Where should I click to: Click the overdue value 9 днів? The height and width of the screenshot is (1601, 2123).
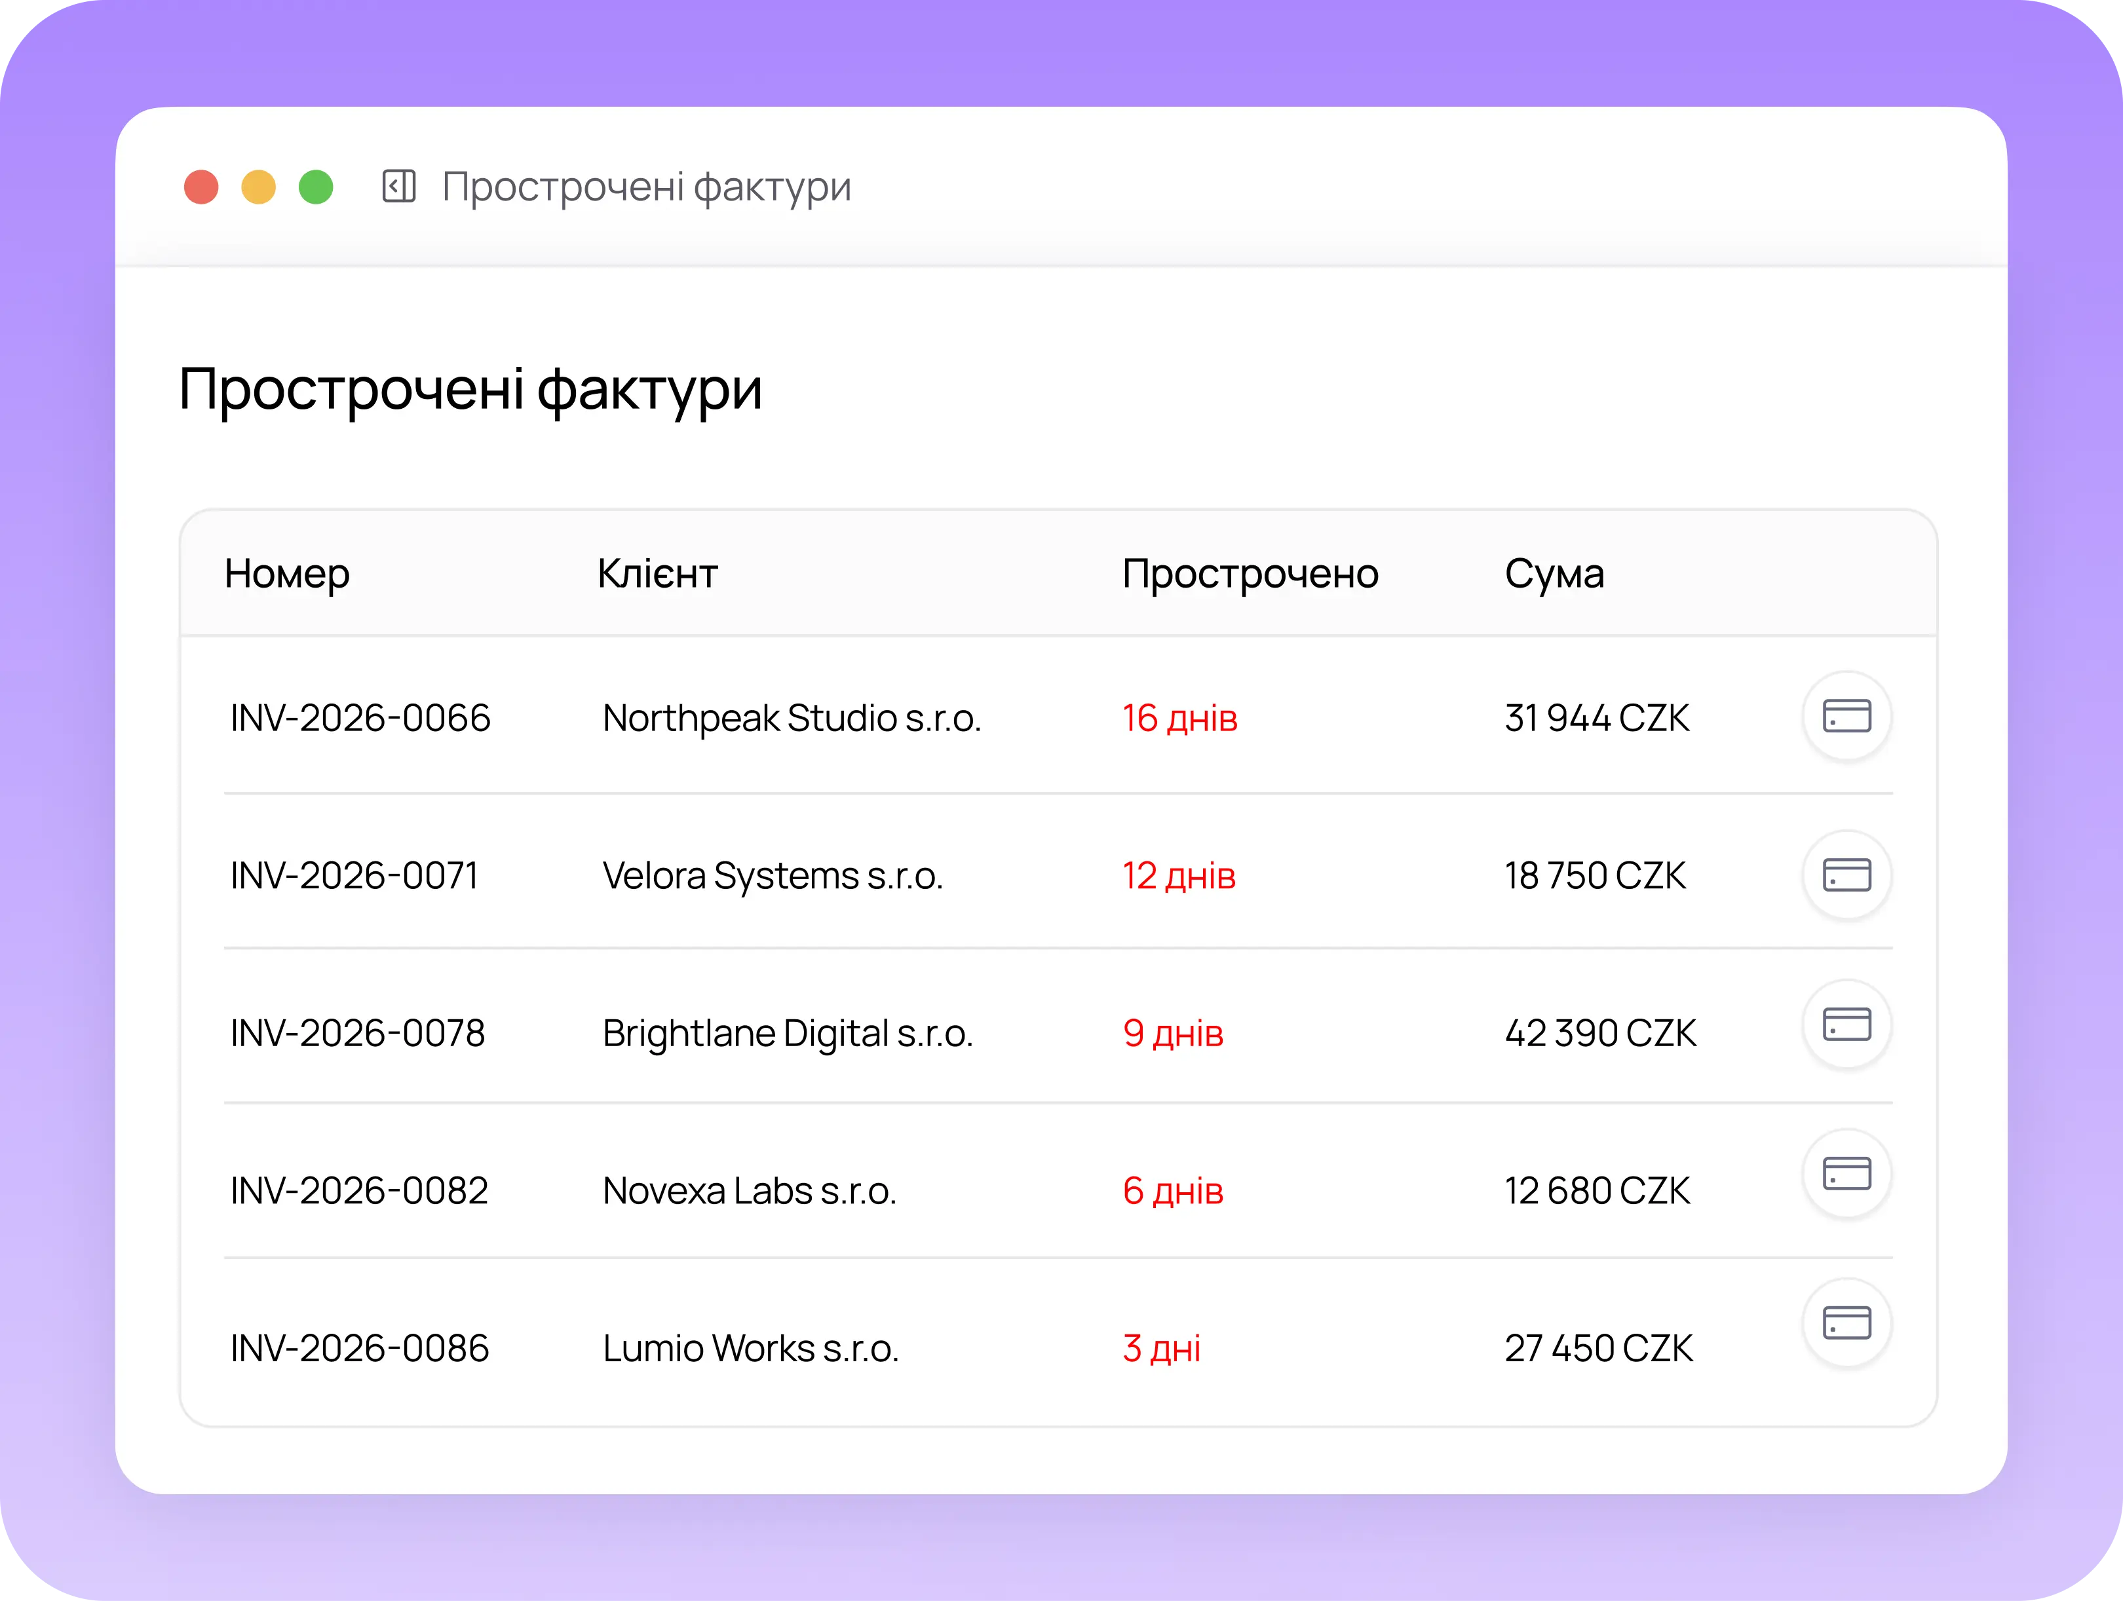[x=1173, y=1033]
